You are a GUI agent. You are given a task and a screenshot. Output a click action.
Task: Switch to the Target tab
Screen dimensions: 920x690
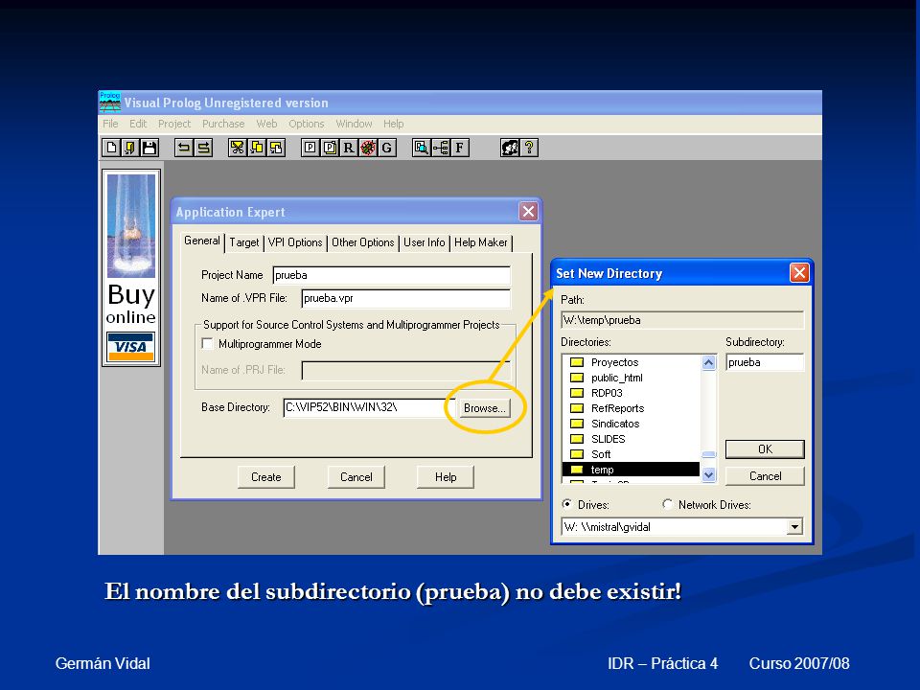pos(244,242)
